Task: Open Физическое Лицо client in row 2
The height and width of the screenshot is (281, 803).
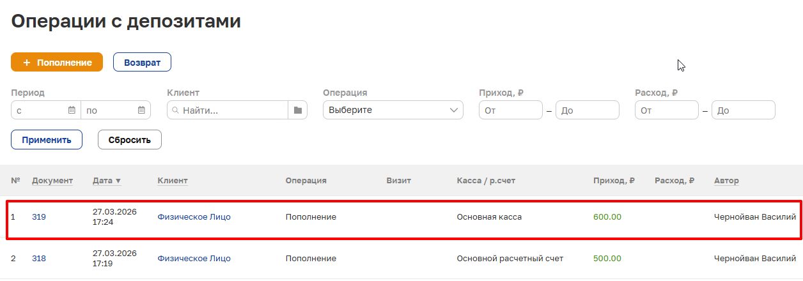Action: click(194, 259)
